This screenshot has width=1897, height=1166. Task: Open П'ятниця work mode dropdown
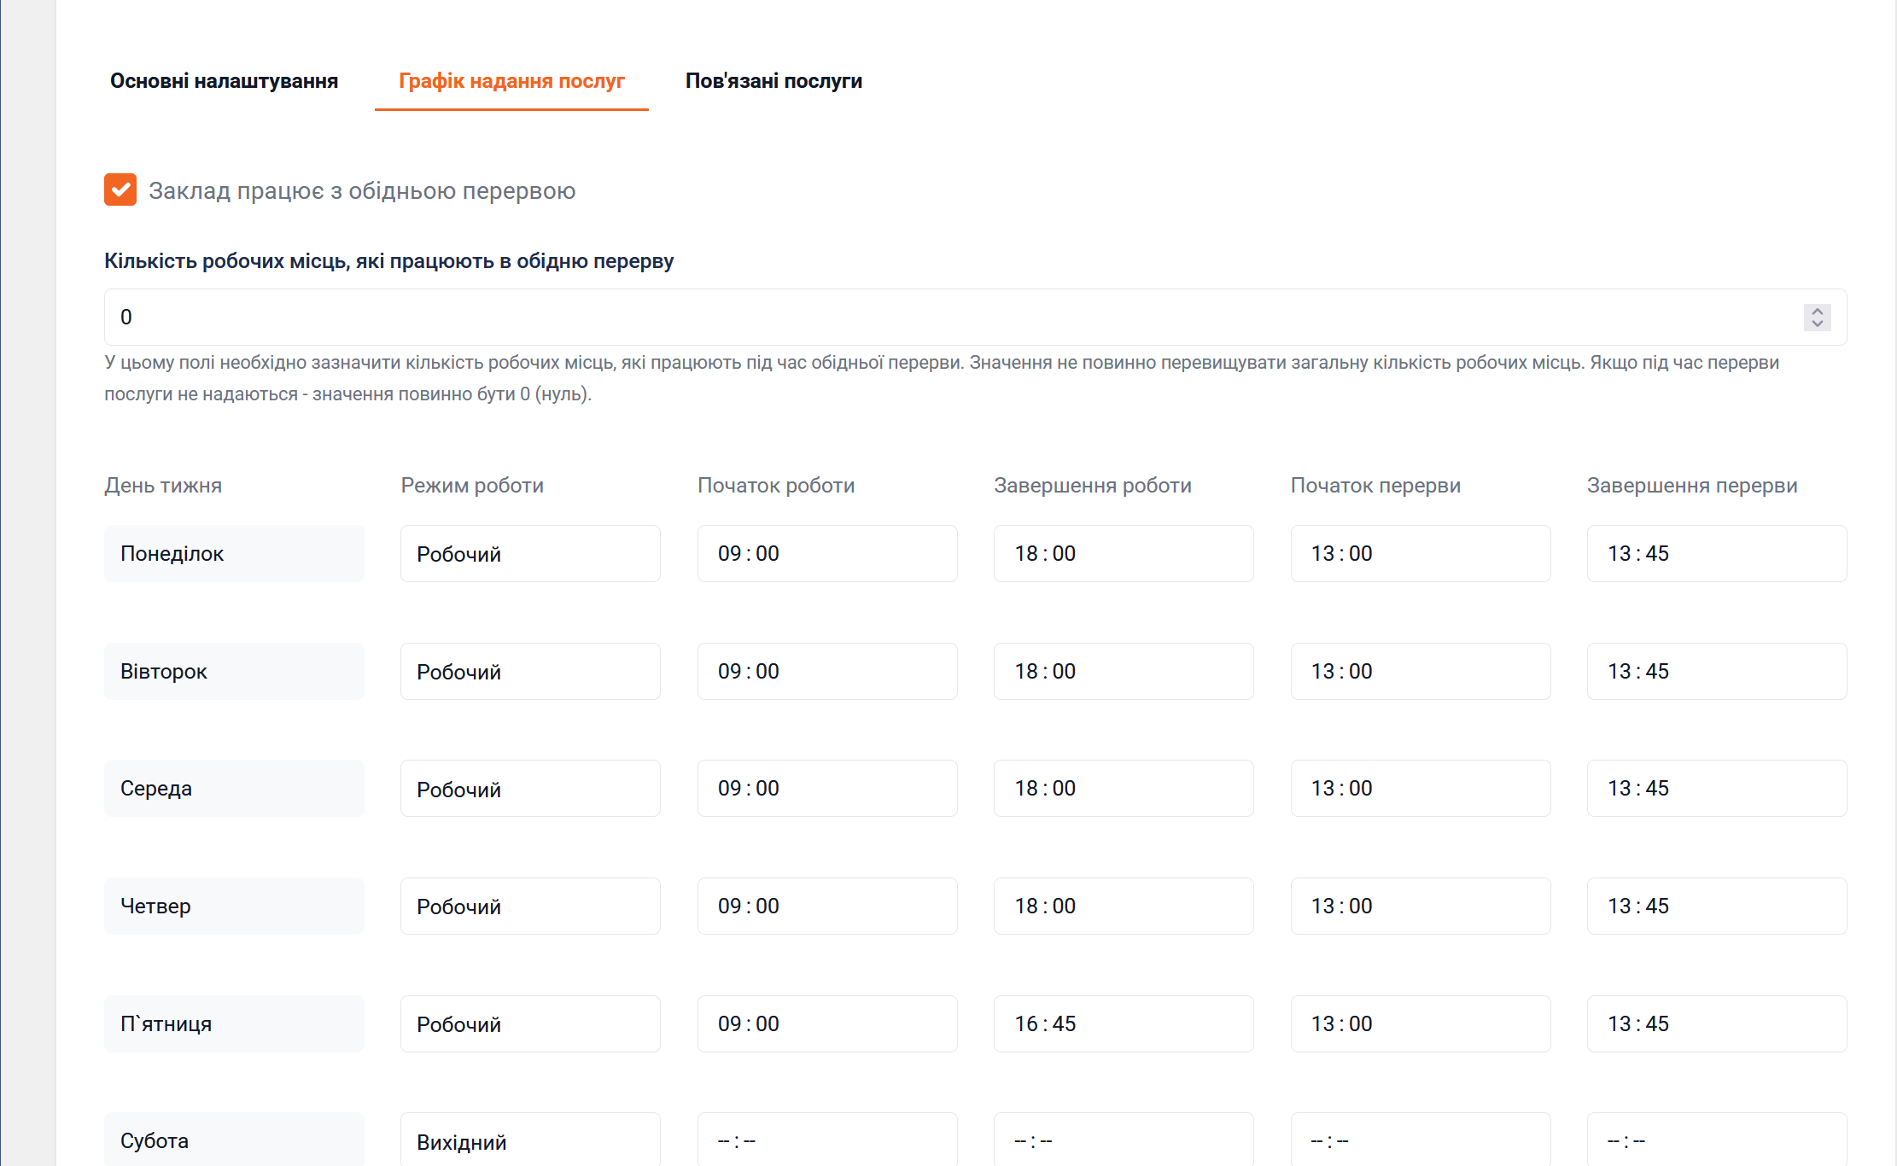[x=529, y=1024]
